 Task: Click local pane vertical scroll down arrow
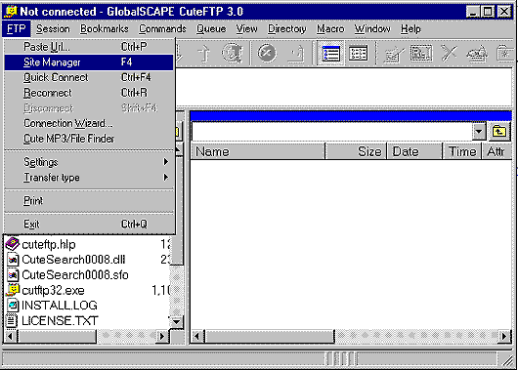click(x=177, y=321)
